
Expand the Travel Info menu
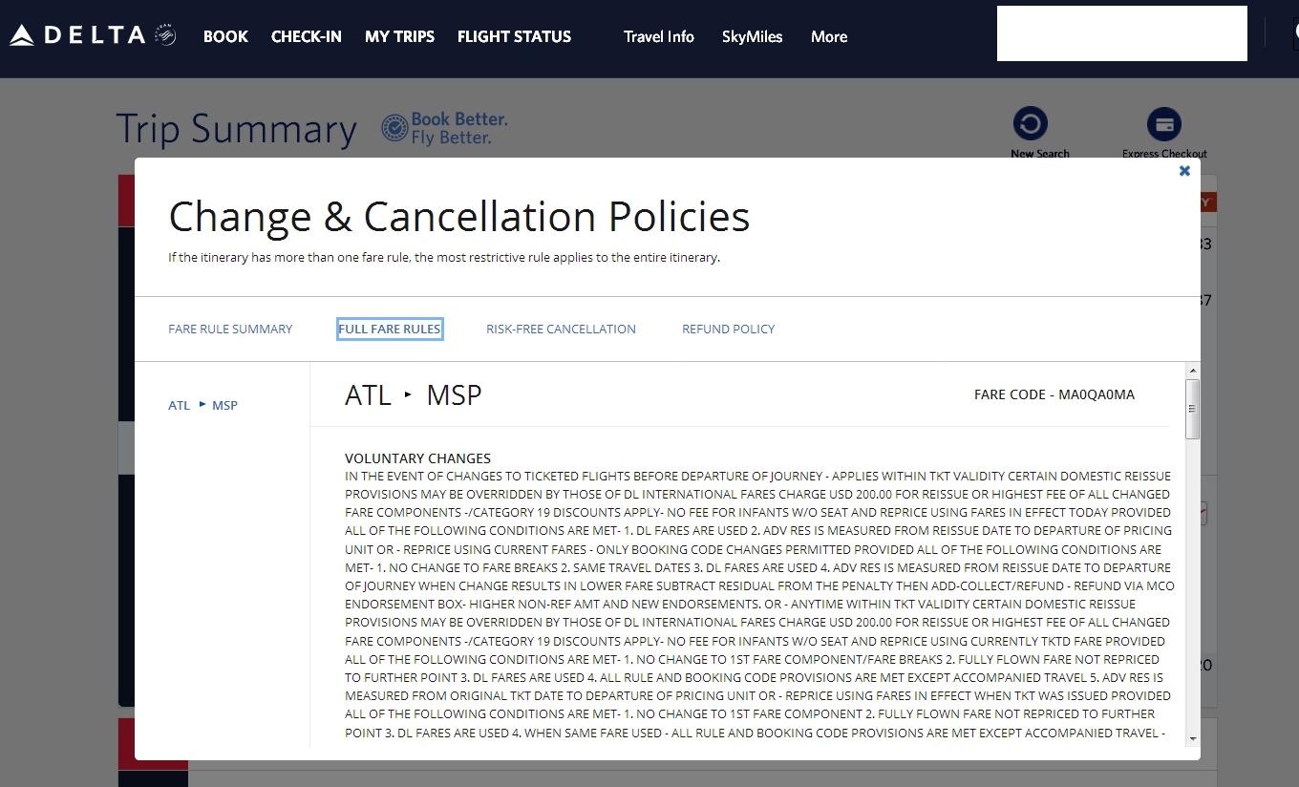click(x=658, y=36)
